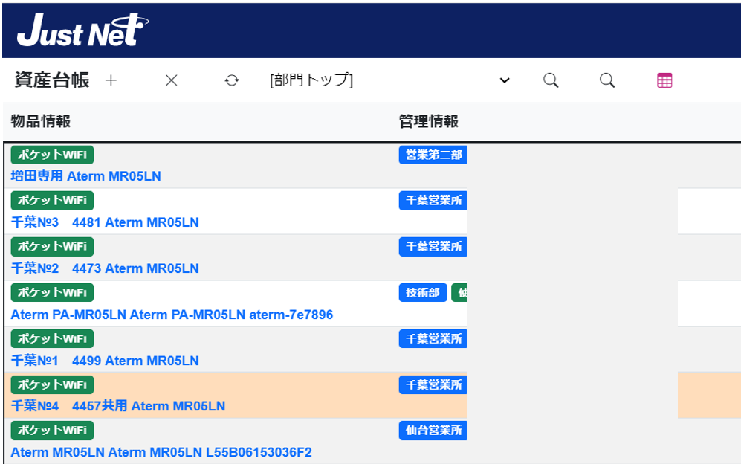Click the plus icon to add an asset
This screenshot has height=464, width=741.
[111, 80]
